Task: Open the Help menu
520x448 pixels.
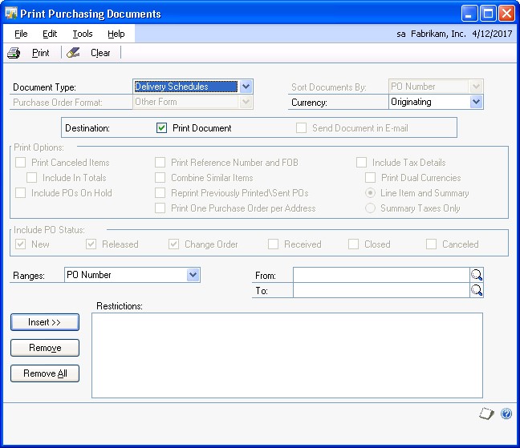Action: pos(116,34)
